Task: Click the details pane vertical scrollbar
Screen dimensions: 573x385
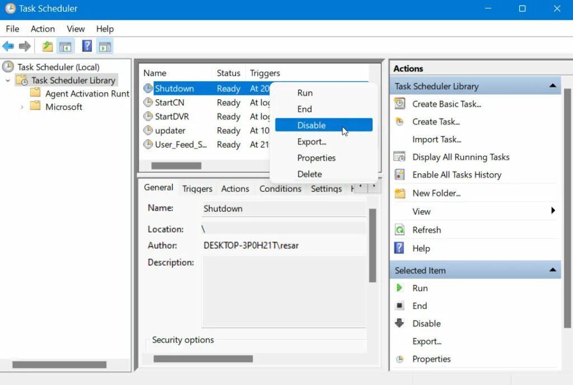Action: 372,245
